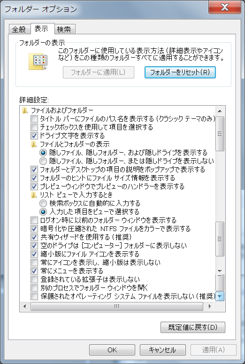Click the フォルダーをリセット(R) button

(180, 72)
